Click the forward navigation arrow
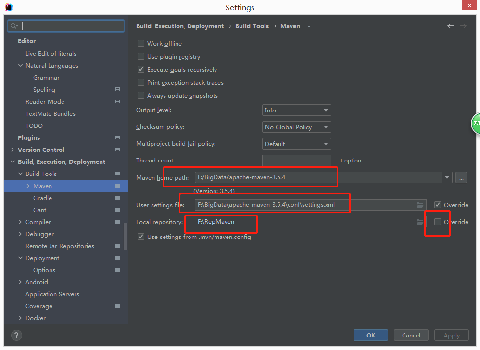The image size is (480, 350). 463,26
